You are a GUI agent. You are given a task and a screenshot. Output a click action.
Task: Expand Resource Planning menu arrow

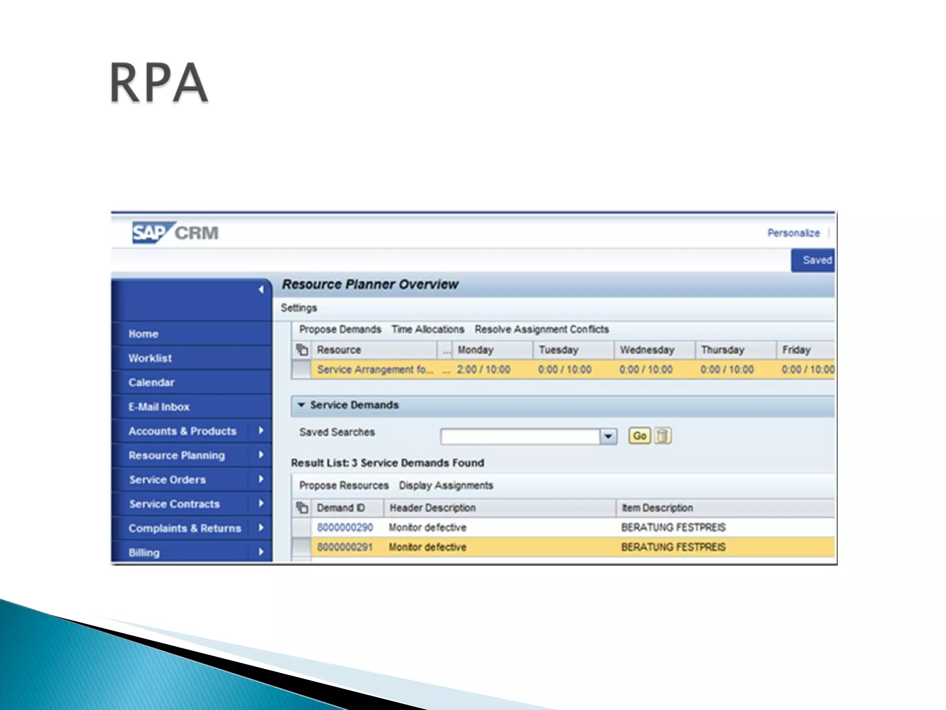coord(261,455)
